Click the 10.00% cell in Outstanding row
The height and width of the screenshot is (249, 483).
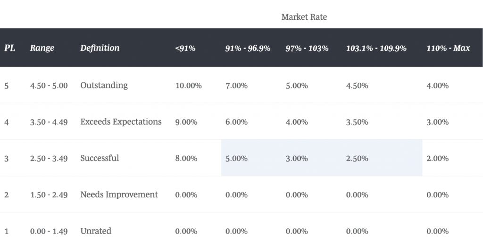tap(188, 86)
